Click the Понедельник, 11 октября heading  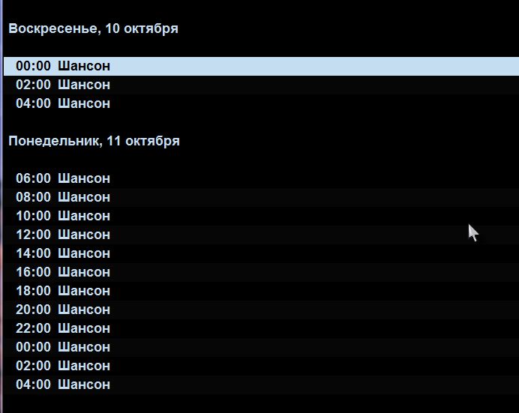coord(94,141)
